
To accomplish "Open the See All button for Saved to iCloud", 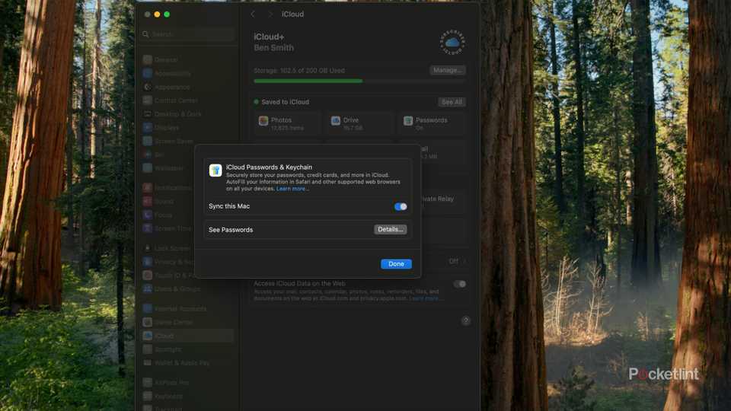I will (452, 102).
